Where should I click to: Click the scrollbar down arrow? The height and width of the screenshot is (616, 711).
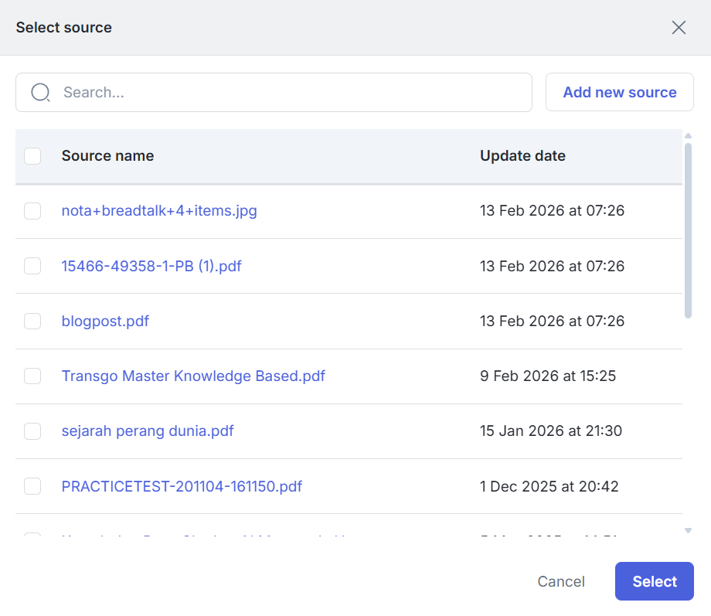click(688, 530)
